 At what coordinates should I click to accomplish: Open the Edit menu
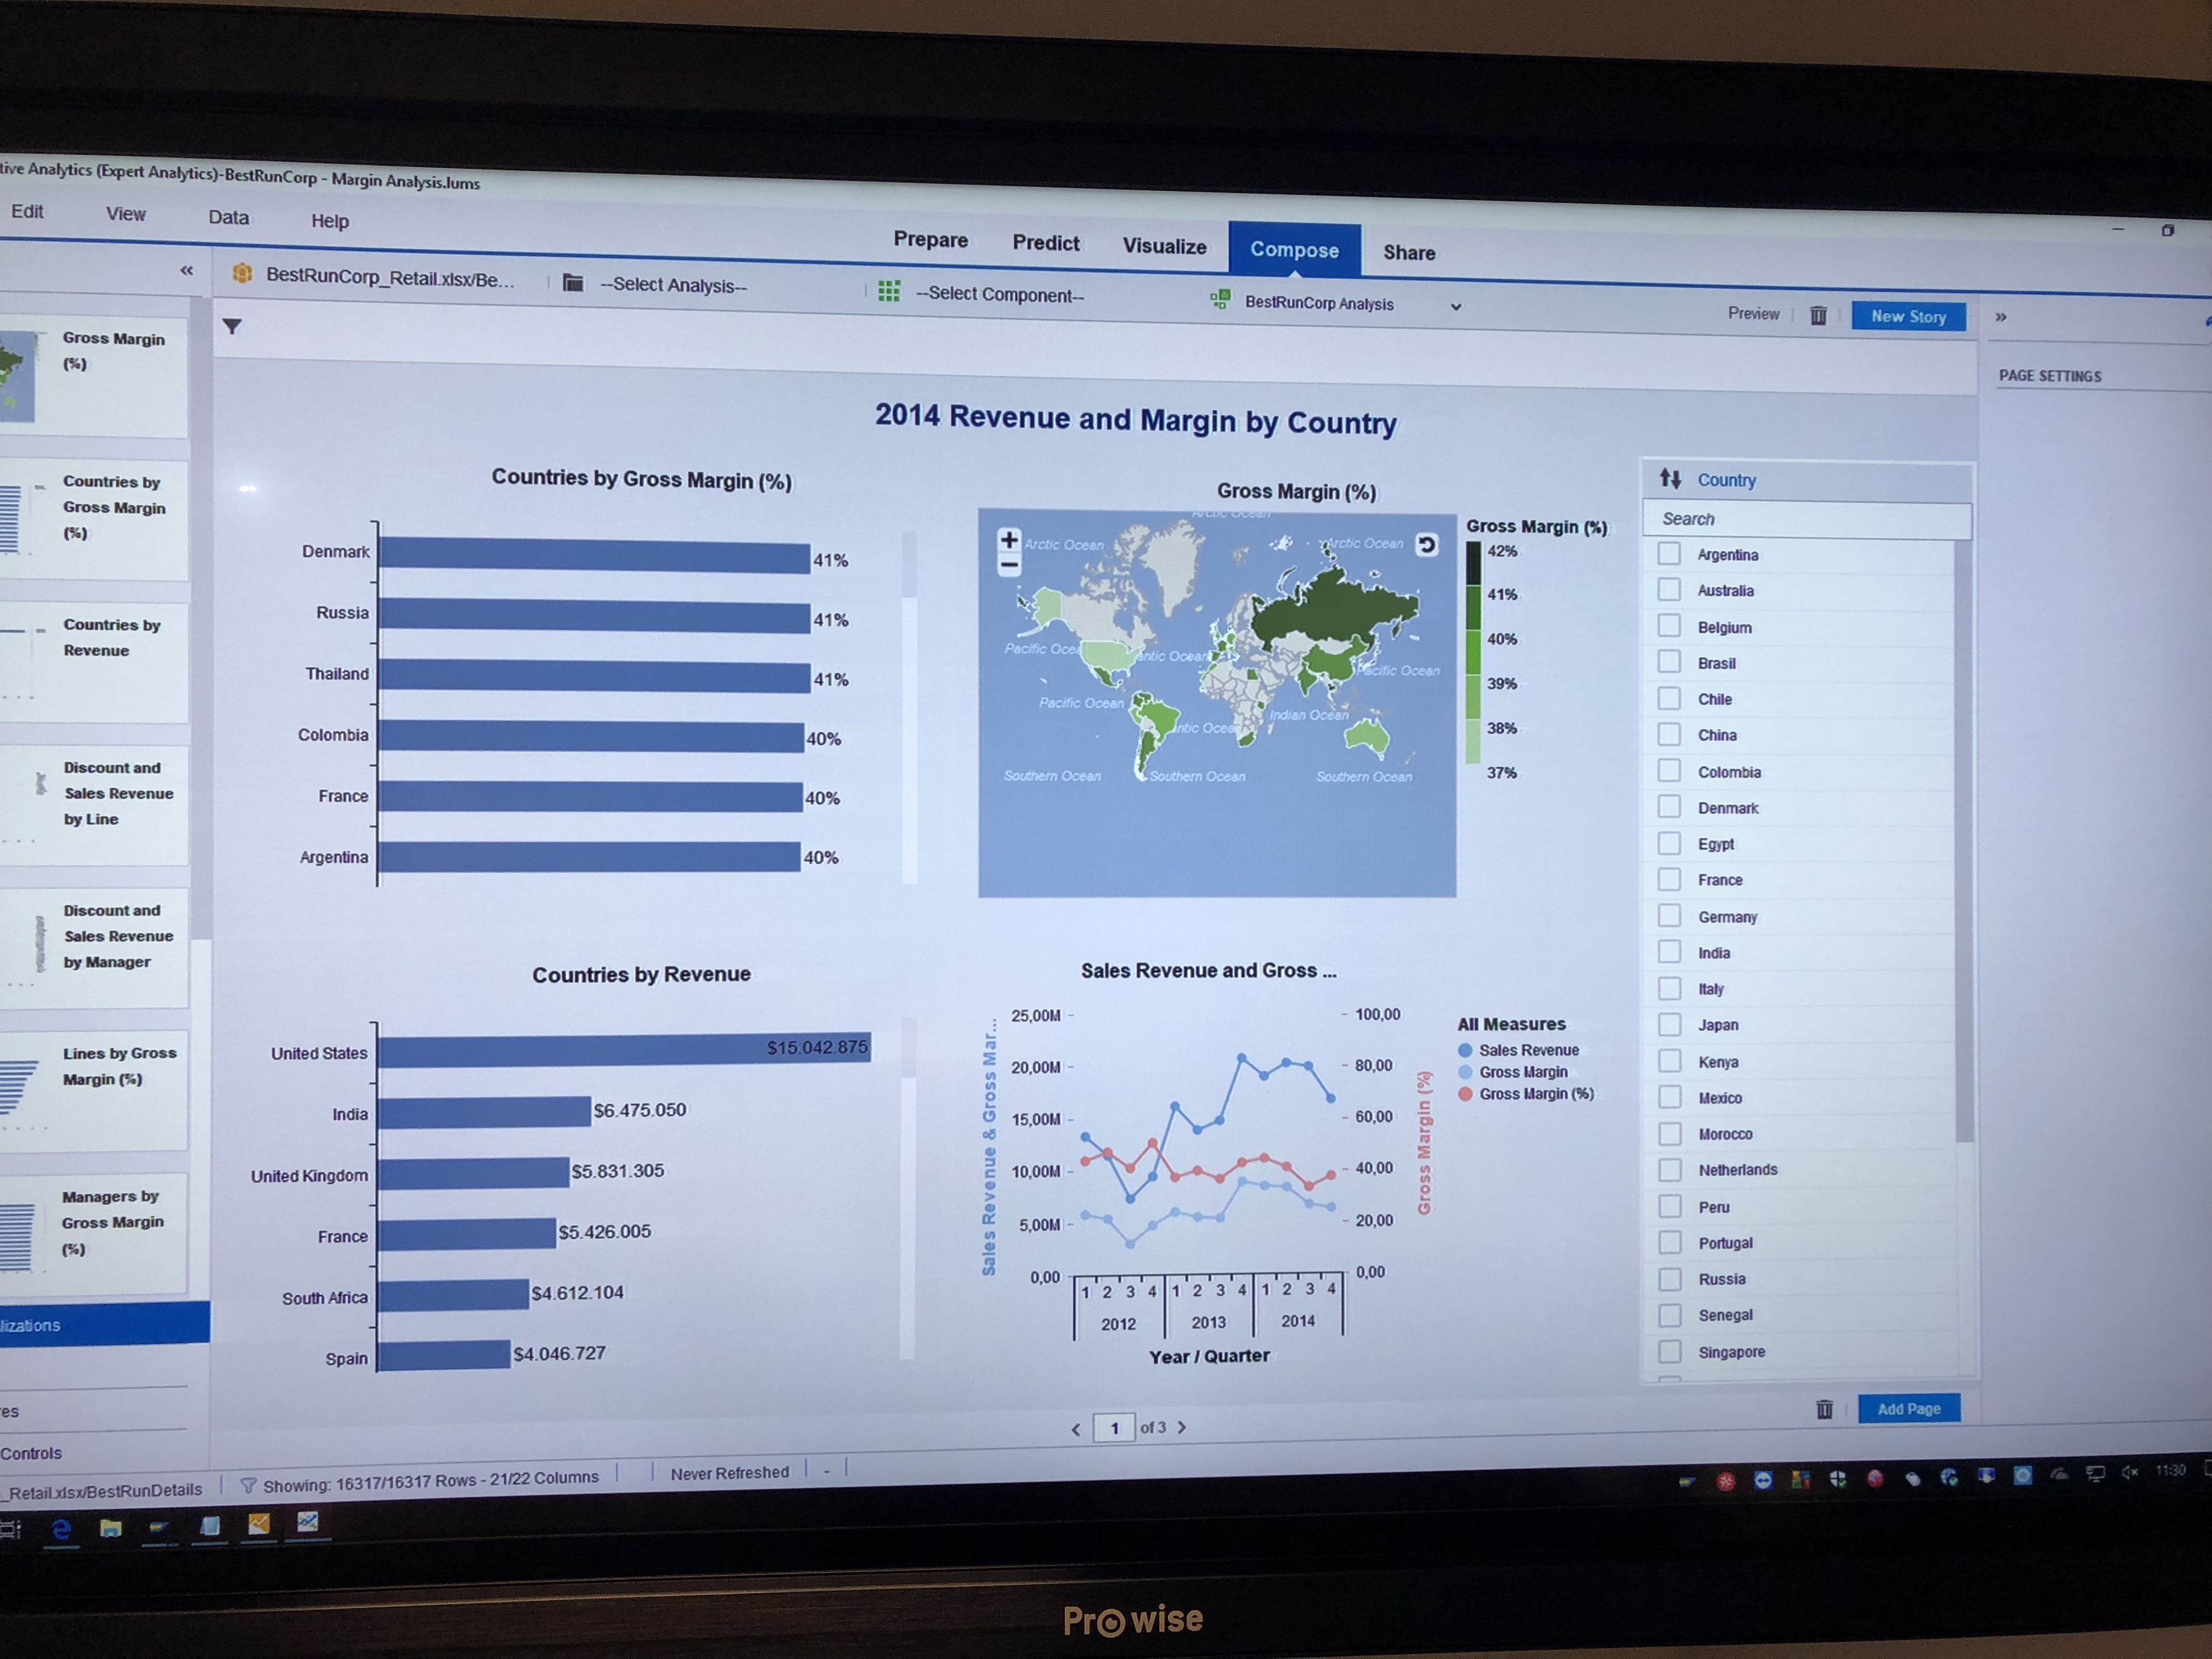27,211
